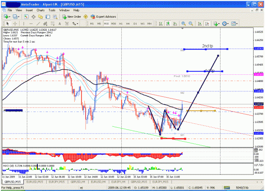Toggle the Chart Shift icon

tap(207, 24)
